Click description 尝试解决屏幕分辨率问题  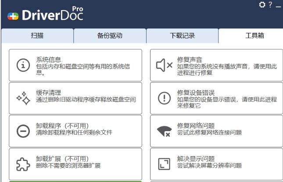click(209, 166)
